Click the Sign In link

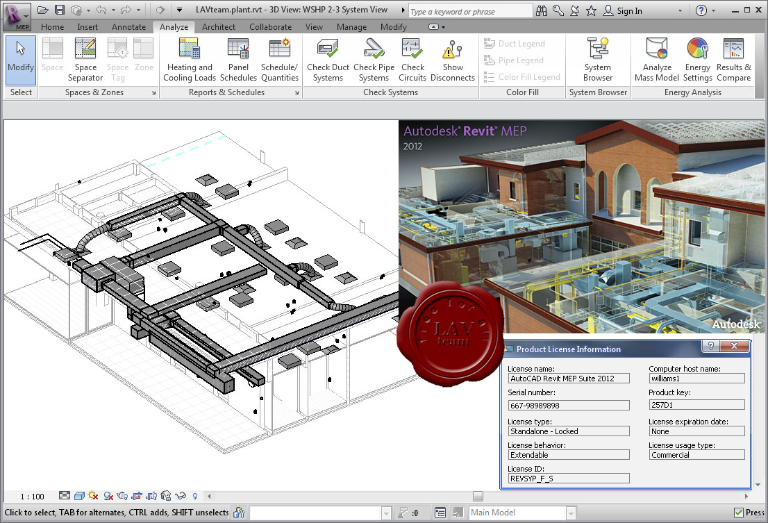coord(629,11)
